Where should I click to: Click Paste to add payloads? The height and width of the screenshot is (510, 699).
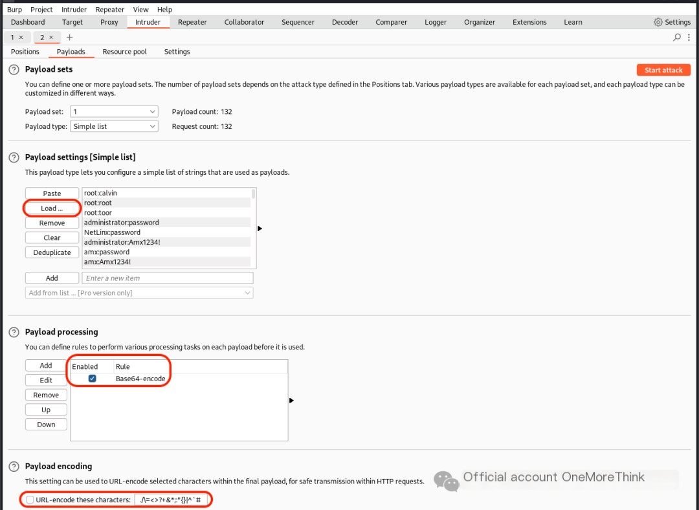(x=52, y=194)
